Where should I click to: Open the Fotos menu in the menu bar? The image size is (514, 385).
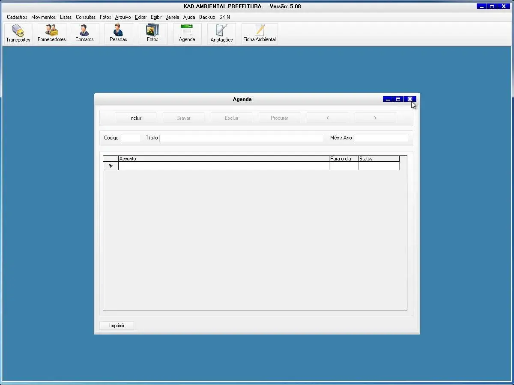pos(105,17)
